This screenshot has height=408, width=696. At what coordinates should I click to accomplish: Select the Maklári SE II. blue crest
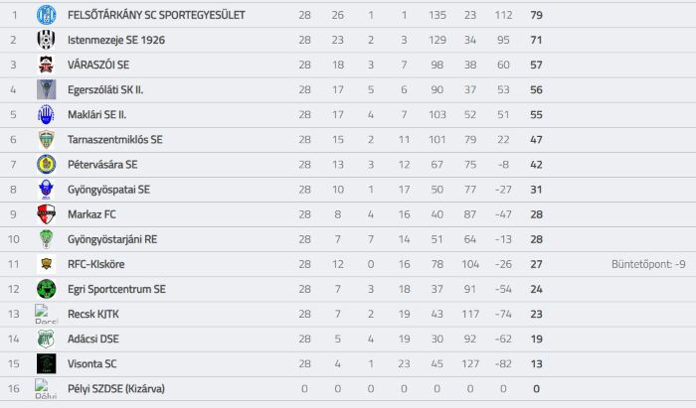point(46,115)
